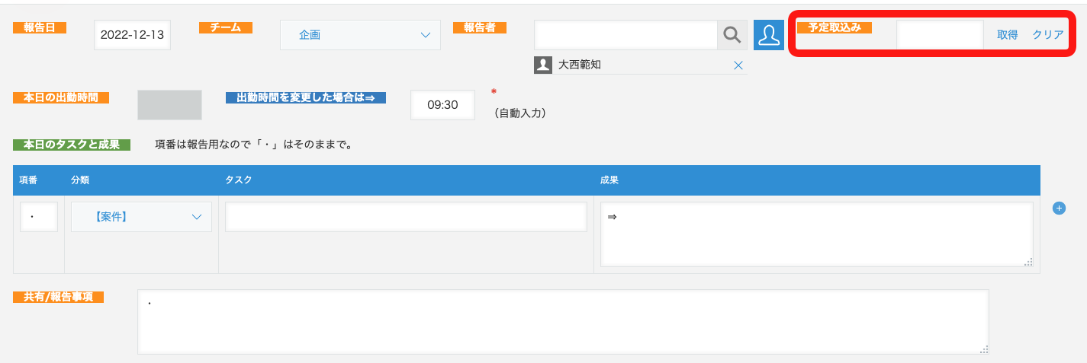Click the 分類 column header
Image resolution: width=1087 pixels, height=363 pixels.
tap(80, 180)
